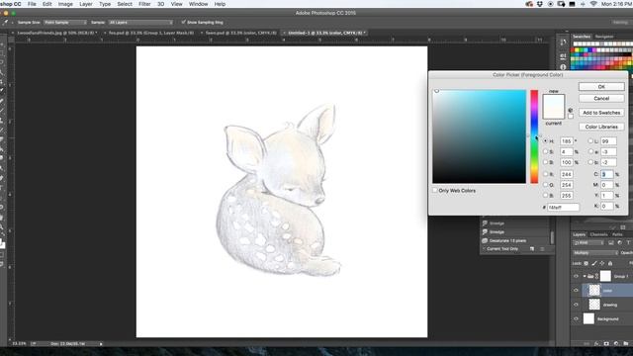The image size is (633, 356).
Task: Hide the color layer
Action: pyautogui.click(x=576, y=291)
